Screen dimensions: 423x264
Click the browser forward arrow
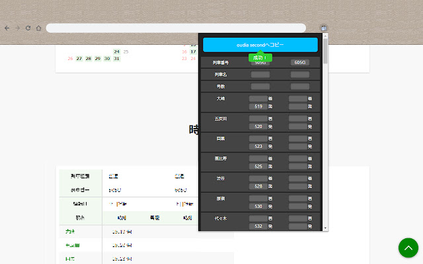tap(18, 28)
